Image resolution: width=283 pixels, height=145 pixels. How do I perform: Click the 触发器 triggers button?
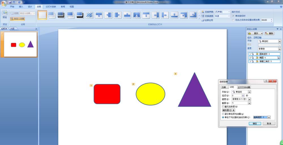[x=228, y=110]
